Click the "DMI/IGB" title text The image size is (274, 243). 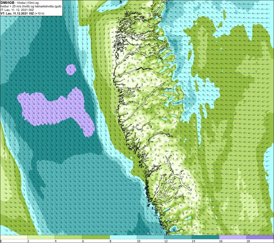pyautogui.click(x=7, y=3)
